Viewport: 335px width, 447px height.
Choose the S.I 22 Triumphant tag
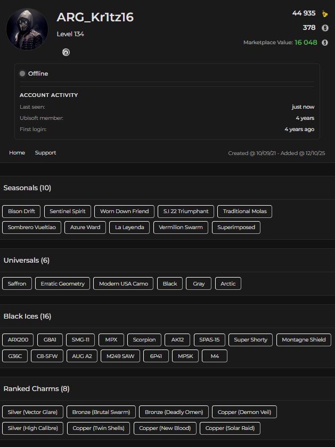186,211
